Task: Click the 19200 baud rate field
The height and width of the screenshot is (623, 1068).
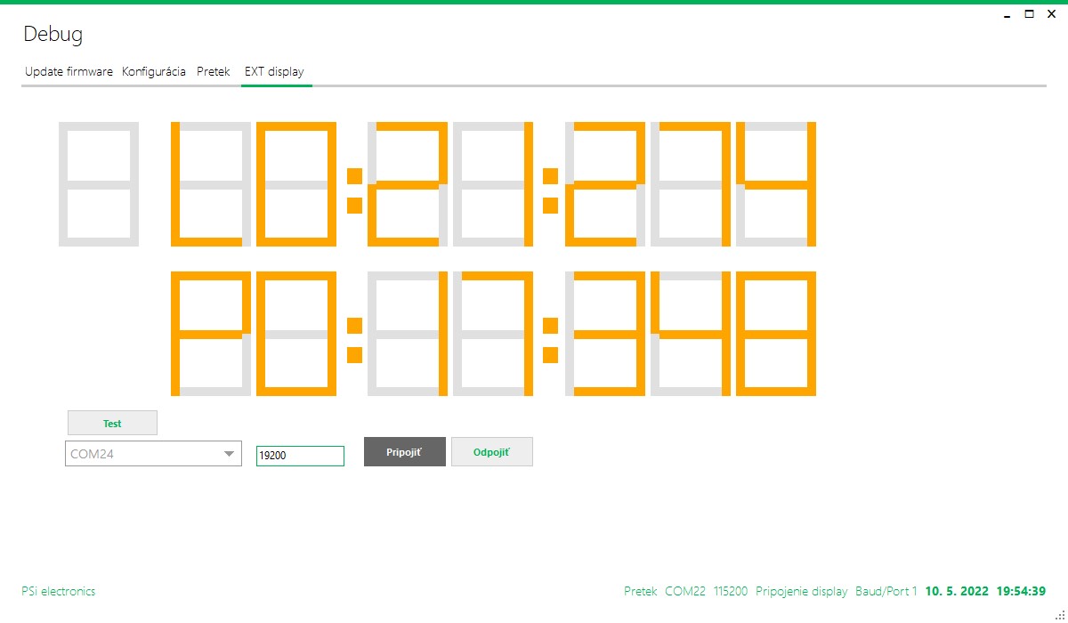Action: pyautogui.click(x=300, y=456)
